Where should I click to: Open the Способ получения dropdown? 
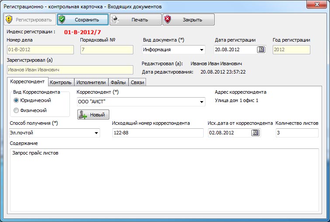[96, 133]
